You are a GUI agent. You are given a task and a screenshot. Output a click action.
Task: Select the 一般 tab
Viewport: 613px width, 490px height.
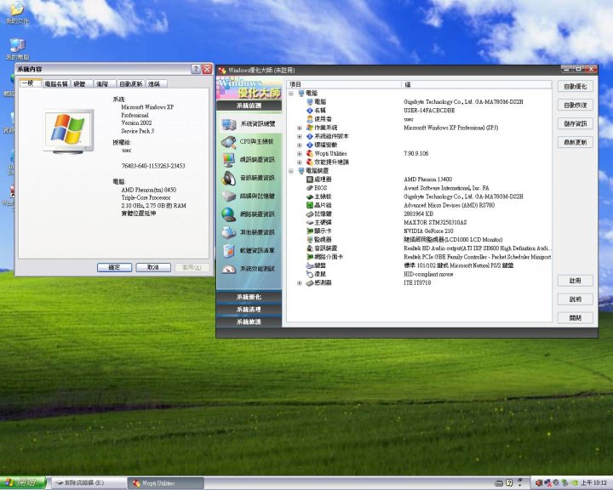click(x=30, y=83)
